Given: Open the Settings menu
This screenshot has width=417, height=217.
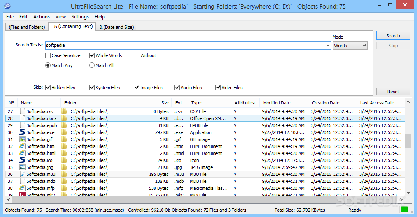Looking at the screenshot, I should pos(80,17).
